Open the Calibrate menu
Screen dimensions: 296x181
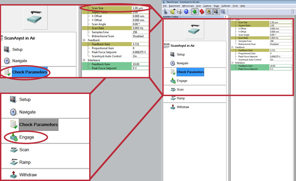[226, 6]
